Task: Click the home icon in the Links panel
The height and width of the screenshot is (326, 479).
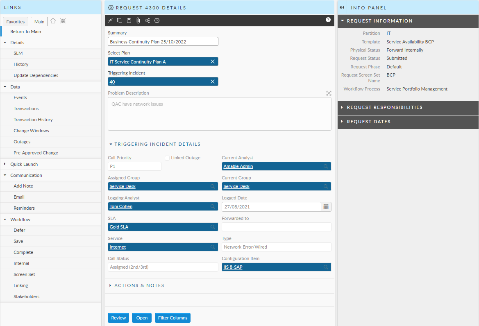Action: pos(53,21)
